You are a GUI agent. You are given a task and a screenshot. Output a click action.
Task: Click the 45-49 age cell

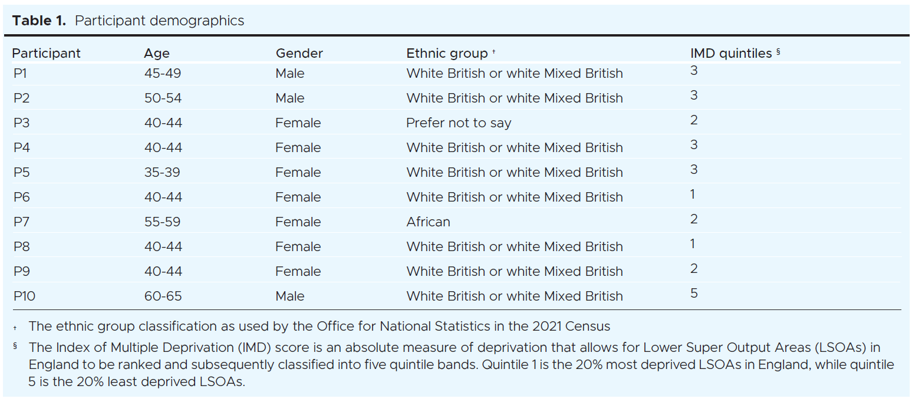(162, 74)
